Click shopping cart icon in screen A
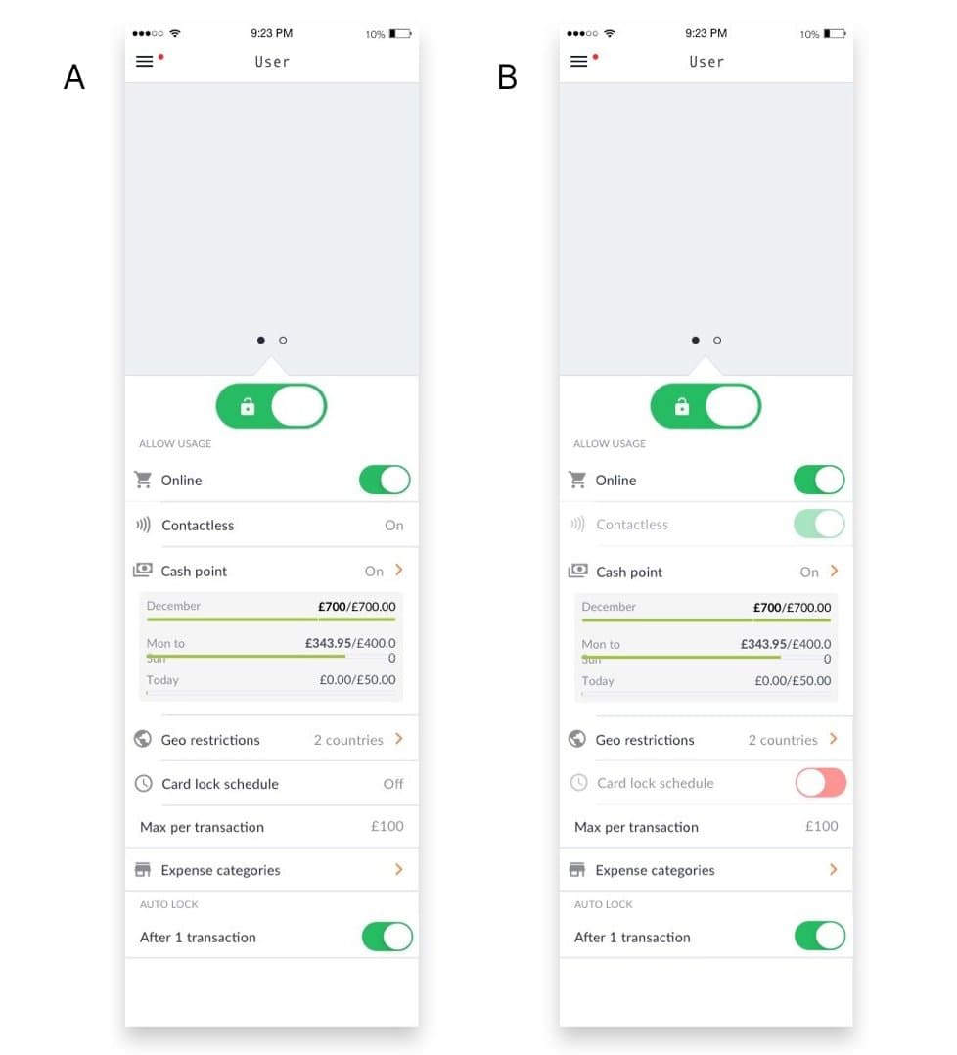This screenshot has width=957, height=1055. point(143,480)
